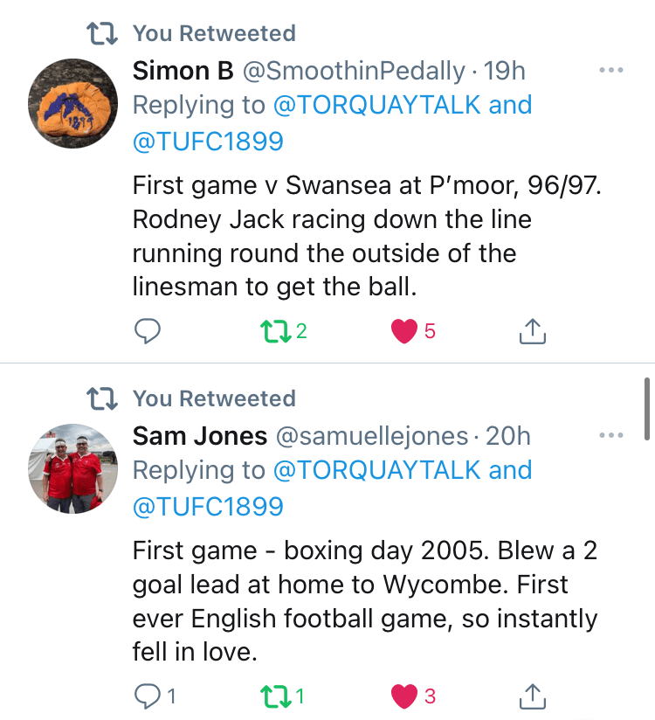655x720 pixels.
Task: Open @TORQUAYTALK mention in Sam's reply
Action: 376,471
